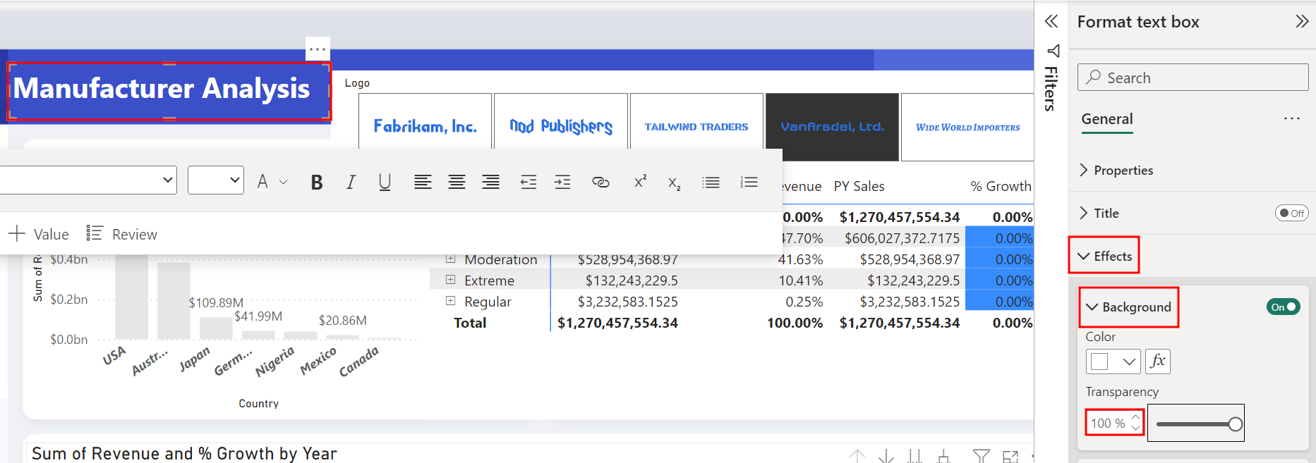The height and width of the screenshot is (463, 1316).
Task: Open conditional formatting fx for color
Action: click(1157, 362)
